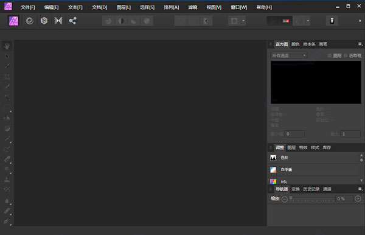Open the 滤镜 menu
Image resolution: width=365 pixels, height=235 pixels.
192,7
